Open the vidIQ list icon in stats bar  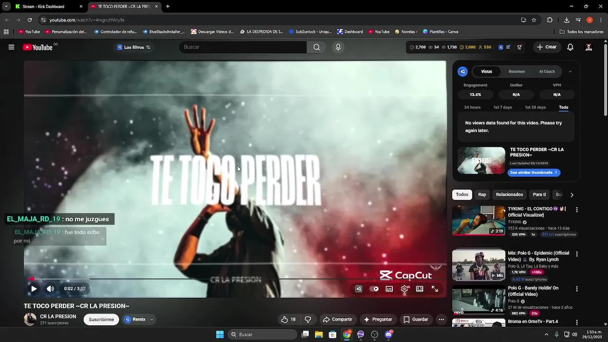pos(509,47)
